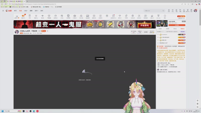
Task: Open the AD advertising tasks icon
Action: pos(94,16)
